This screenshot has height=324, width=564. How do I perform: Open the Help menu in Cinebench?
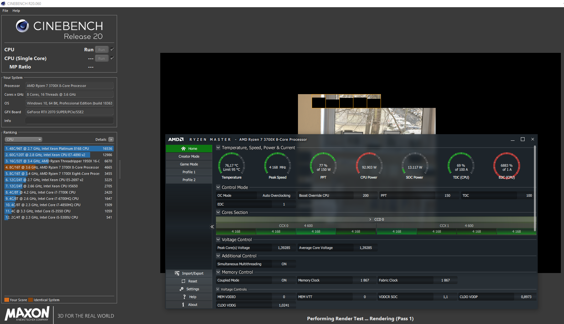(16, 11)
